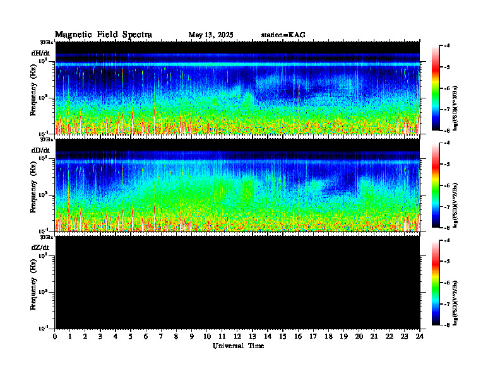Click the dD/dt spectrogram plot
500x386 pixels.
coord(237,185)
